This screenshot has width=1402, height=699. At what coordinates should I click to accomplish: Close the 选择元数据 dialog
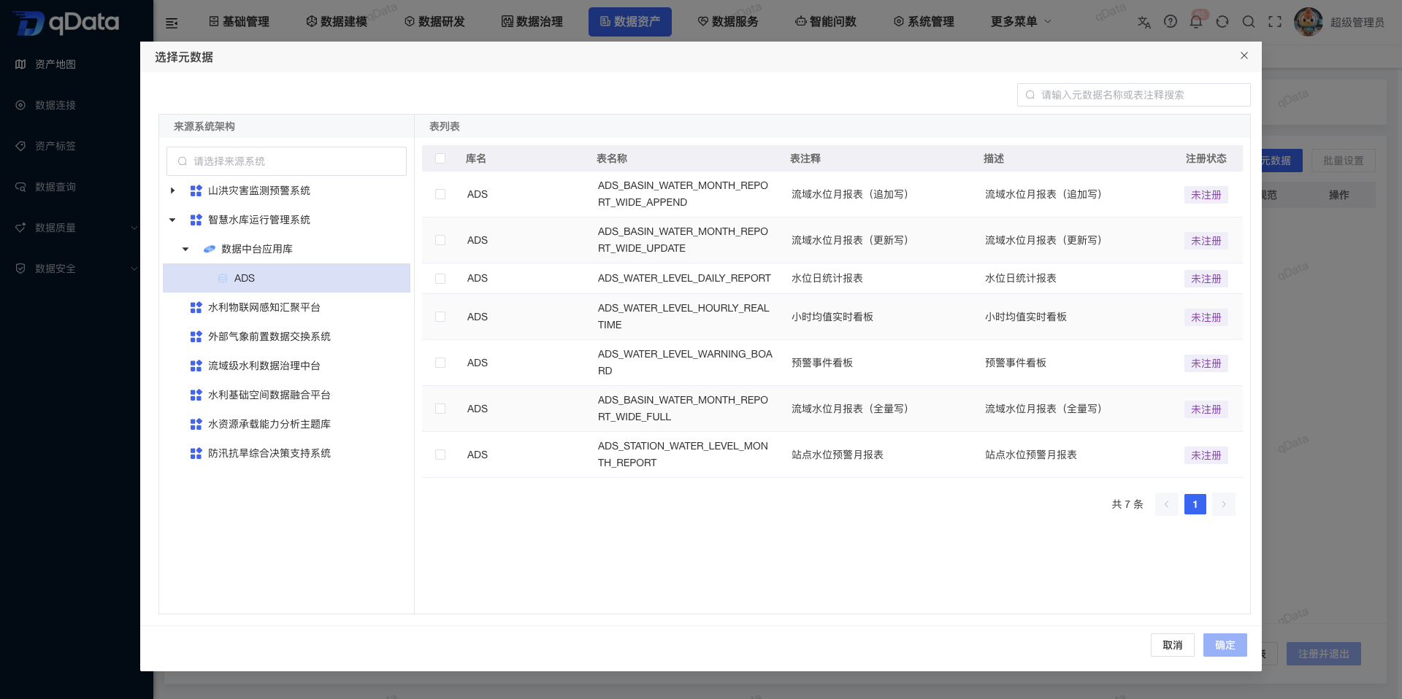click(1244, 55)
